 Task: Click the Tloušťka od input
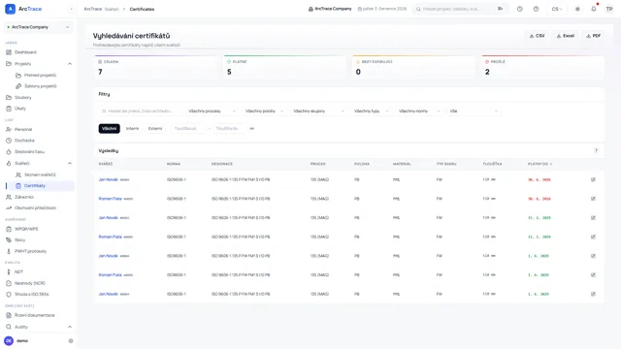click(188, 129)
